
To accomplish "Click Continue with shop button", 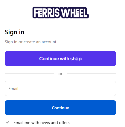I will 60,59.
